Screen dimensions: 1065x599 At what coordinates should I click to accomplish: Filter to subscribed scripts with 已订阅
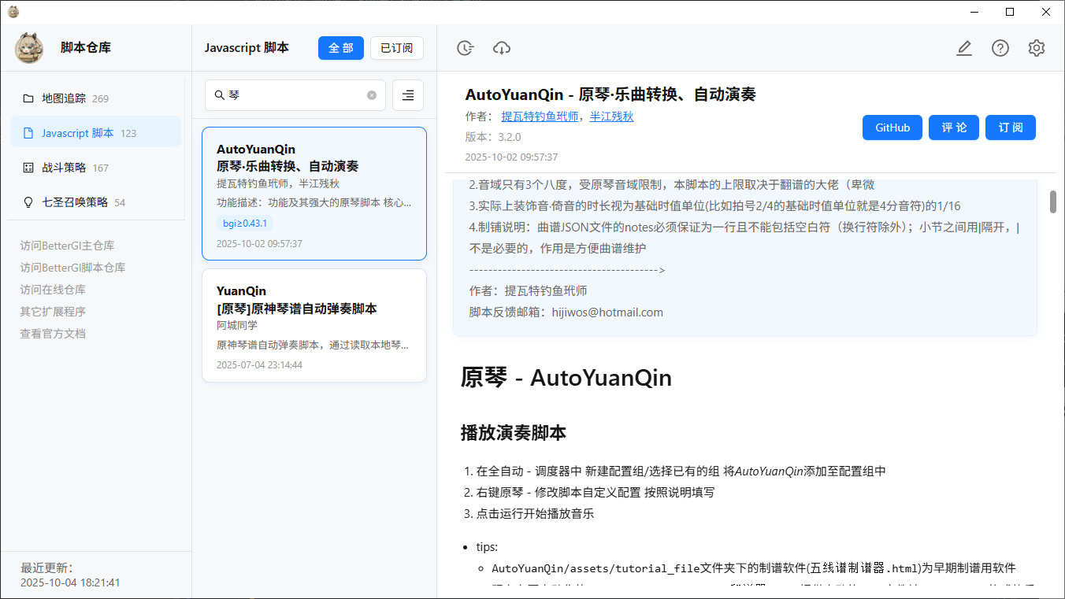(397, 48)
